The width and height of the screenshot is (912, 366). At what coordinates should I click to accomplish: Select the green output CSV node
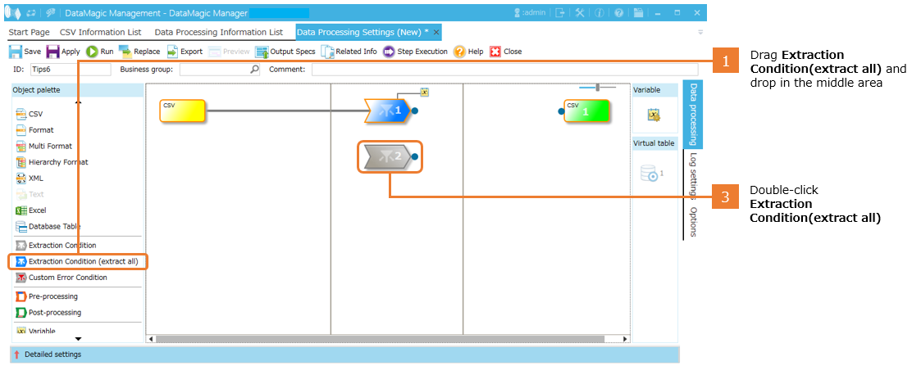pos(586,111)
